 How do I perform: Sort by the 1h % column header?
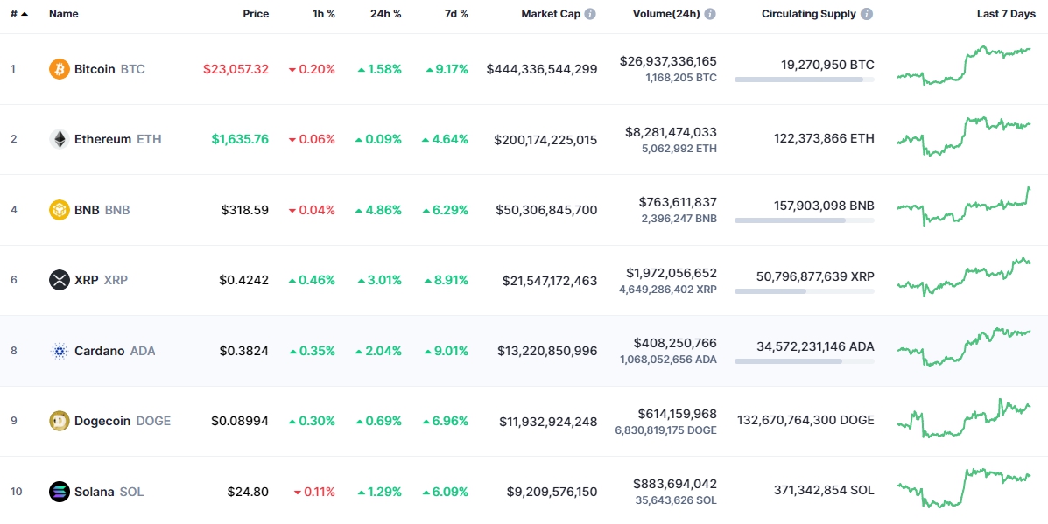click(324, 14)
